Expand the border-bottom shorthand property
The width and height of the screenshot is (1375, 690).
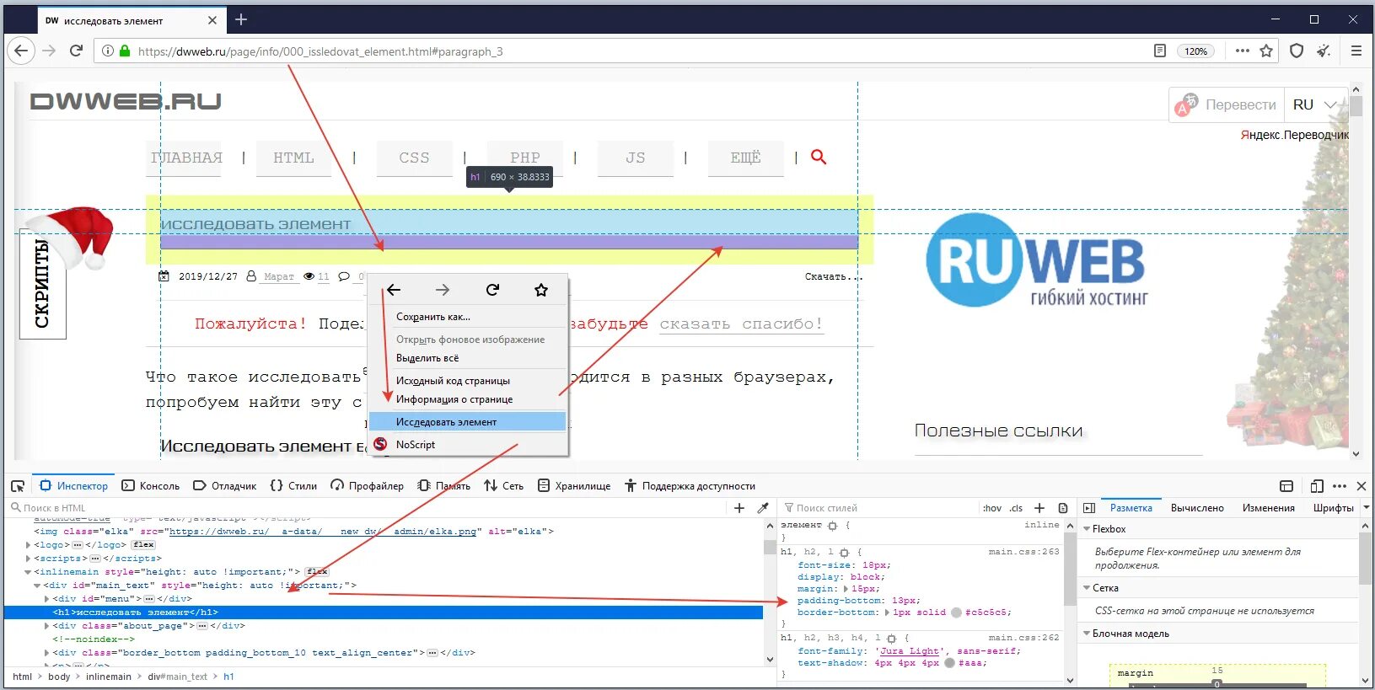point(887,612)
